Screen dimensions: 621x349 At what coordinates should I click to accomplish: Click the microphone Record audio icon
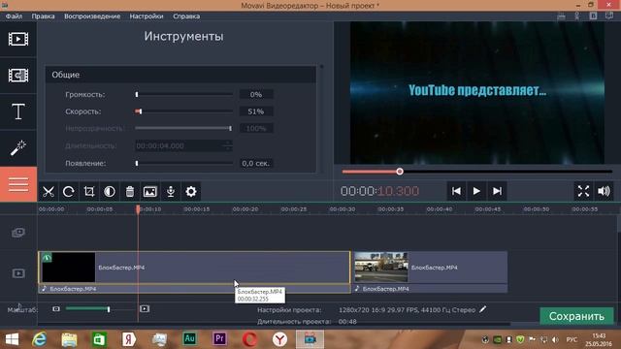pos(171,192)
